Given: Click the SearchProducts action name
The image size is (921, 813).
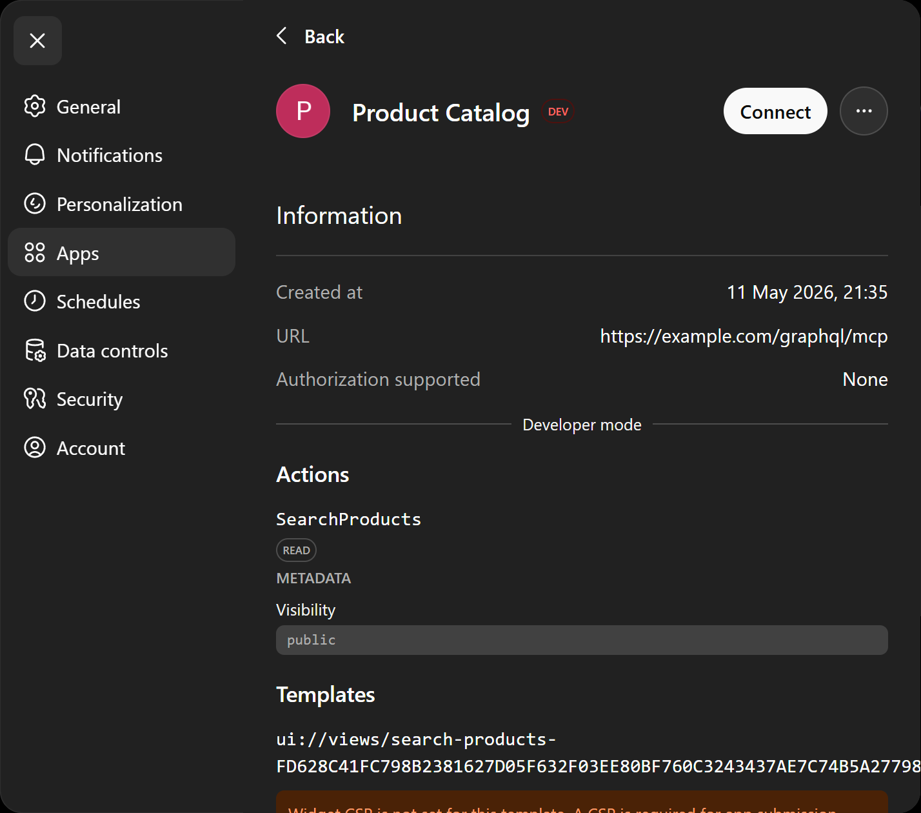Looking at the screenshot, I should (x=348, y=519).
